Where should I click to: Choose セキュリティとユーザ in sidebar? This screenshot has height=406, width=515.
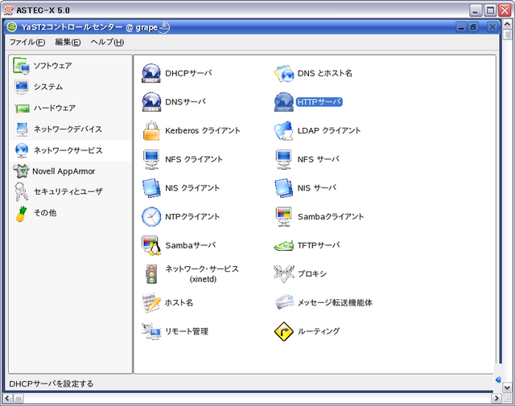[68, 191]
